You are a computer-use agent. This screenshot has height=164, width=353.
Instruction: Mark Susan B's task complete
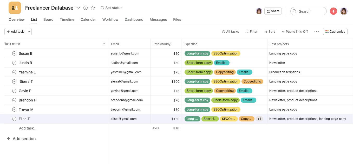[x=14, y=53]
